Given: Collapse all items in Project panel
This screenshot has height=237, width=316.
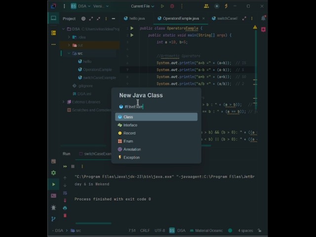Looking at the screenshot, I should pos(98,19).
